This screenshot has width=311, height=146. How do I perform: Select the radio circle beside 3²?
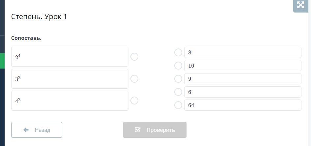pos(134,79)
